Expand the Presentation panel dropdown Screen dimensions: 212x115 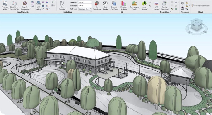171,12
